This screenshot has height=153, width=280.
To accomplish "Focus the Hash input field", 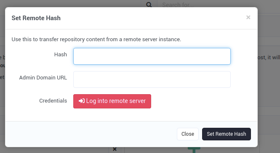I will click(152, 56).
